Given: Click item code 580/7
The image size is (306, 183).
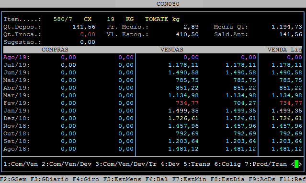Looking at the screenshot, I should [63, 19].
